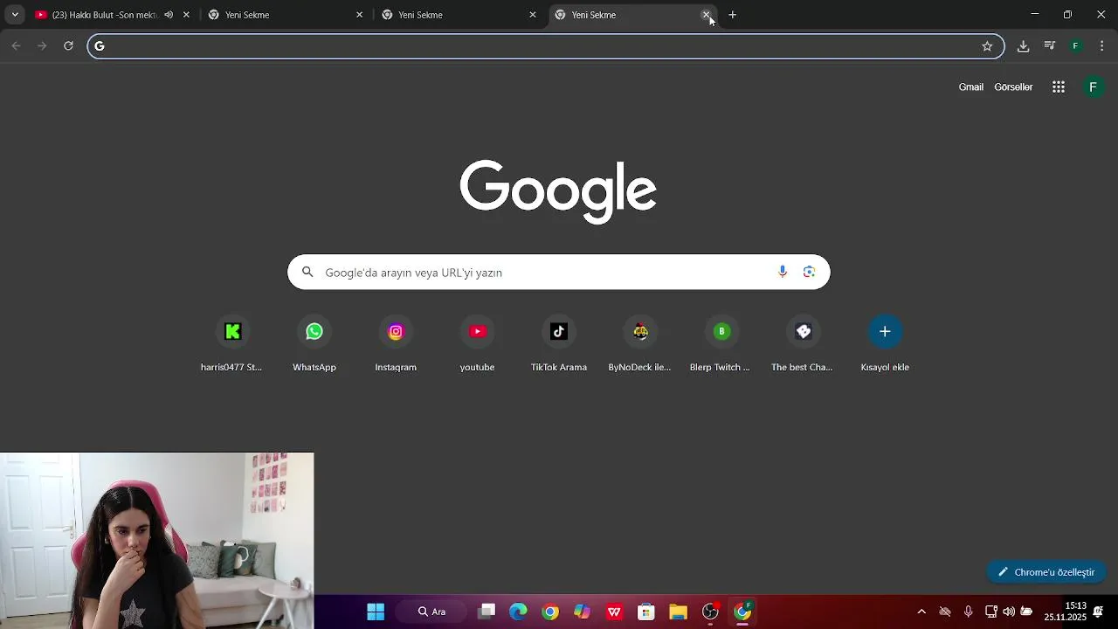Open Task View on taskbar
1118x629 pixels.
[487, 612]
